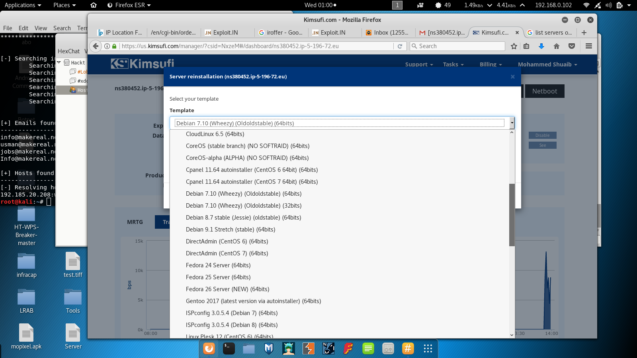Switch to the IP Location F... tab
The height and width of the screenshot is (358, 637).
coord(120,33)
